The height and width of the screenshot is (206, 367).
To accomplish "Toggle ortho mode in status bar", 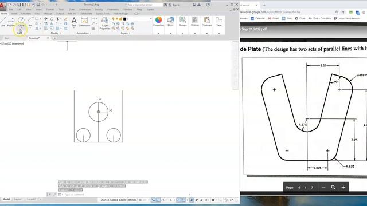I will (158, 200).
